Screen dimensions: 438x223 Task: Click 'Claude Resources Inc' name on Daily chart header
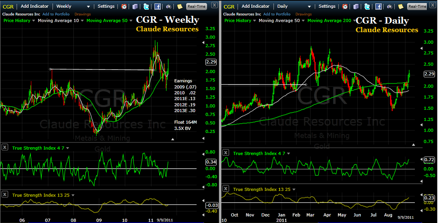tap(242, 14)
